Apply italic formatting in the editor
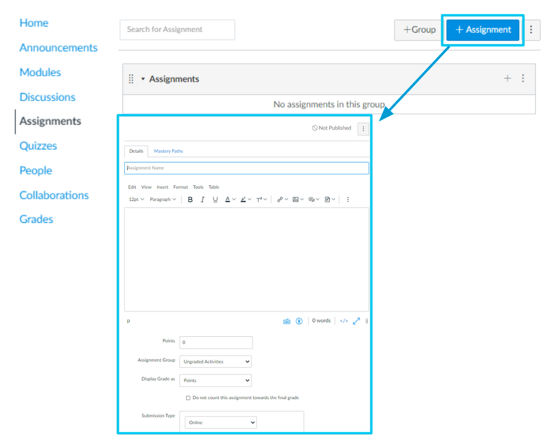Screen dimensions: 551x444 [x=202, y=199]
